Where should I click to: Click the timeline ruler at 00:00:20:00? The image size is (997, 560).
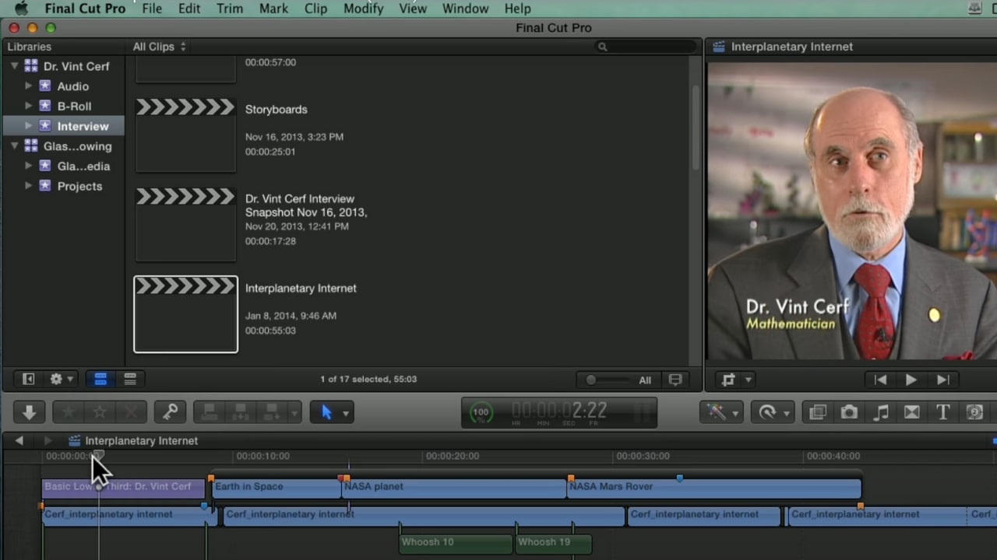[x=452, y=457]
